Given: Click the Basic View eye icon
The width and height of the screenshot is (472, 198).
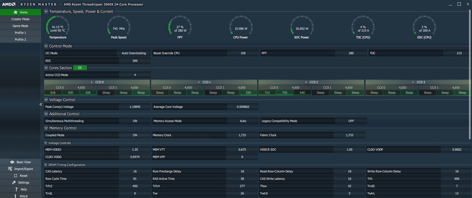Looking at the screenshot, I should coord(12,162).
